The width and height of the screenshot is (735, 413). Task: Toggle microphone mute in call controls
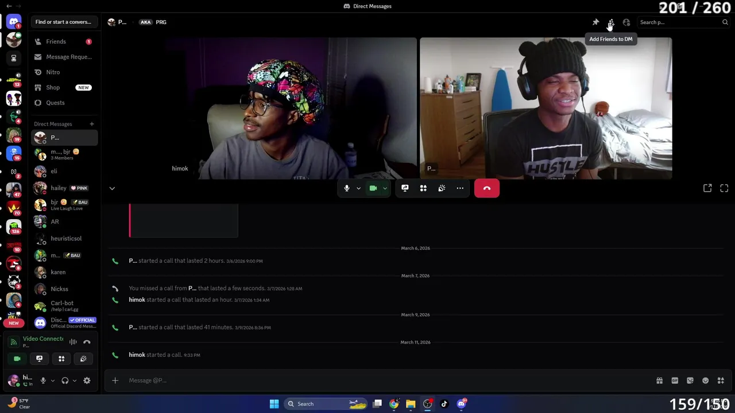pyautogui.click(x=346, y=188)
